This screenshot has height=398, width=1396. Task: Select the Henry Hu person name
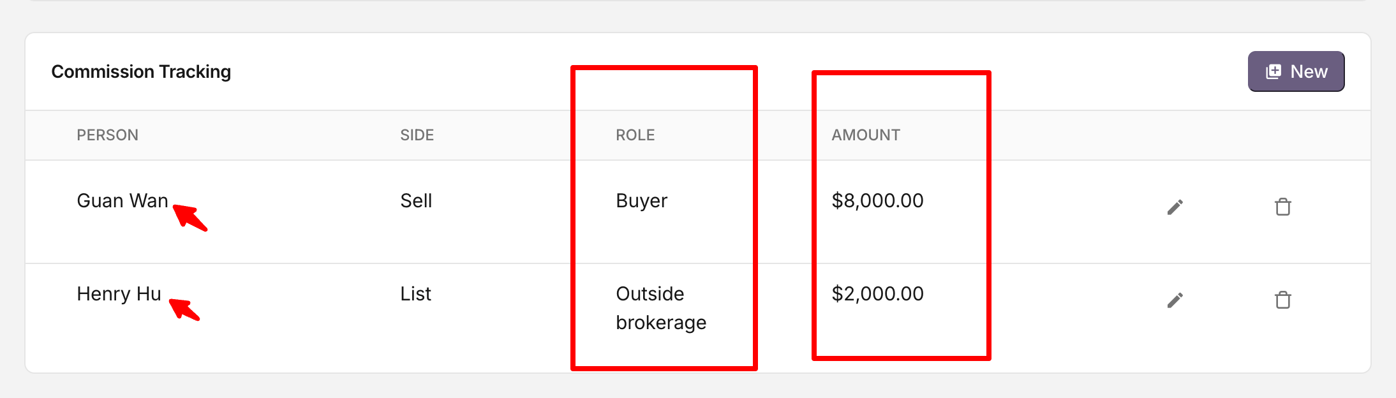pyautogui.click(x=119, y=294)
